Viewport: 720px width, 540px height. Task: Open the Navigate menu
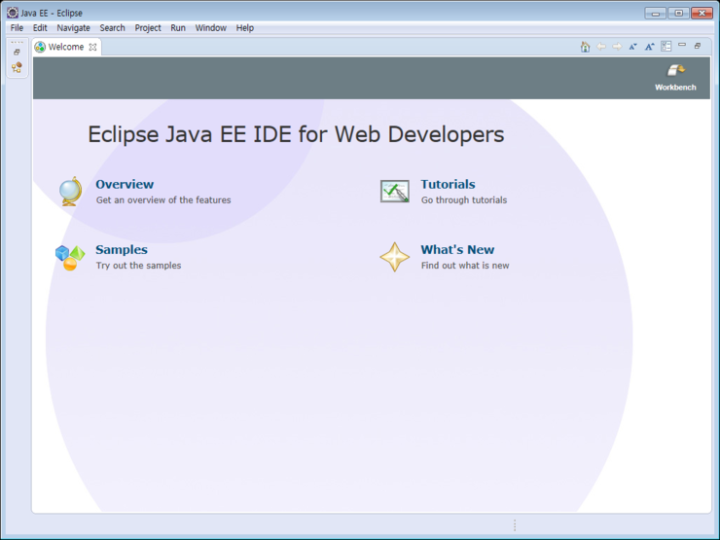click(74, 28)
